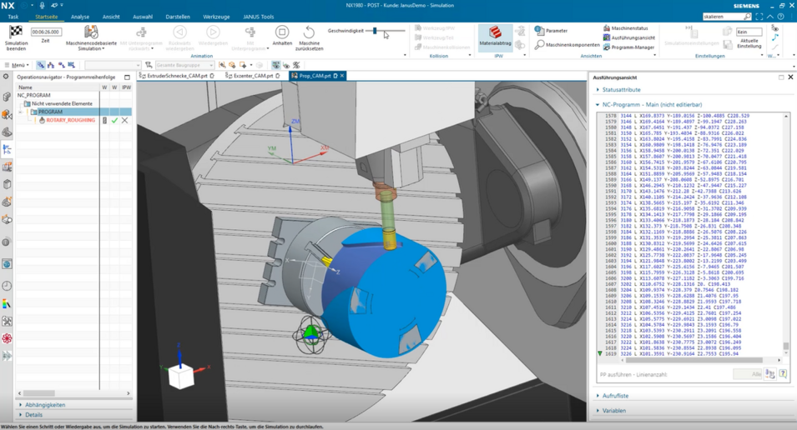Close the Ausführungsansicht panel
This screenshot has height=430, width=797.
point(790,77)
